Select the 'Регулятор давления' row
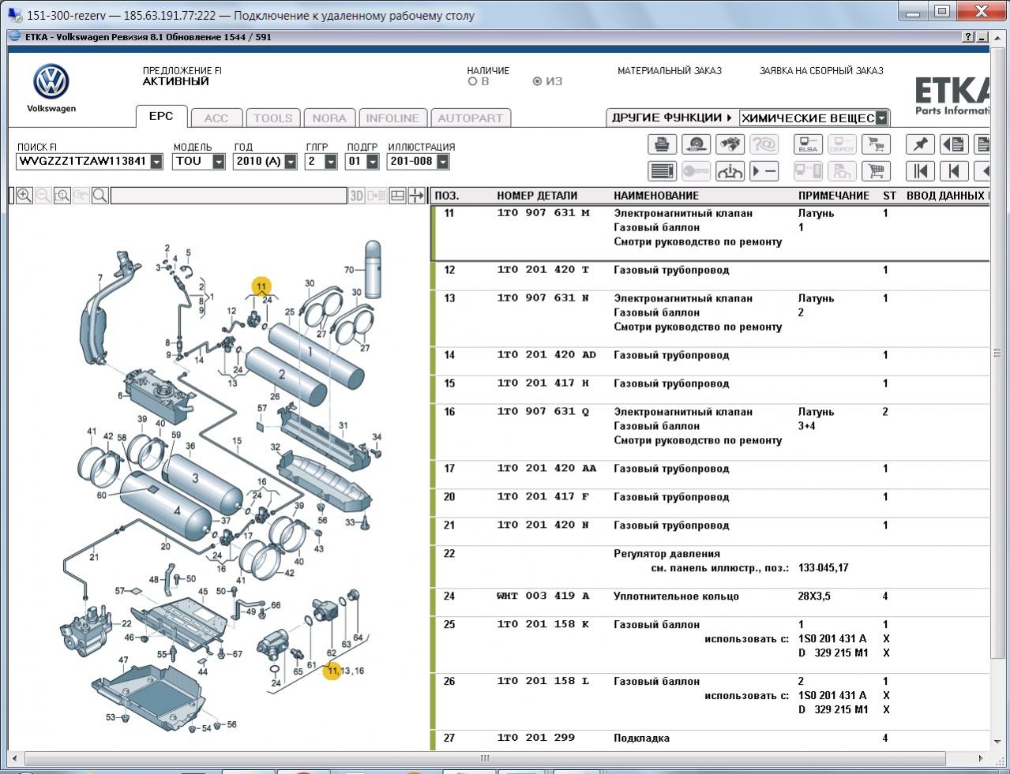This screenshot has height=774, width=1010. (x=711, y=561)
